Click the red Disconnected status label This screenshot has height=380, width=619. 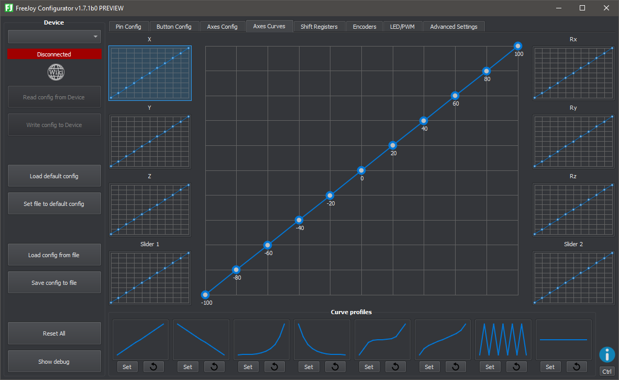pos(54,54)
